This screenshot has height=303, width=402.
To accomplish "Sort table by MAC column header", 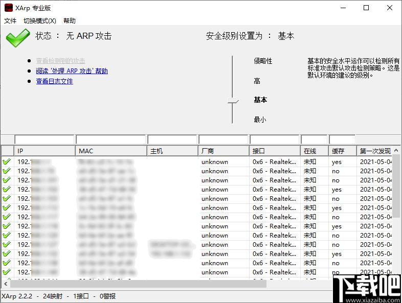I will 111,151.
